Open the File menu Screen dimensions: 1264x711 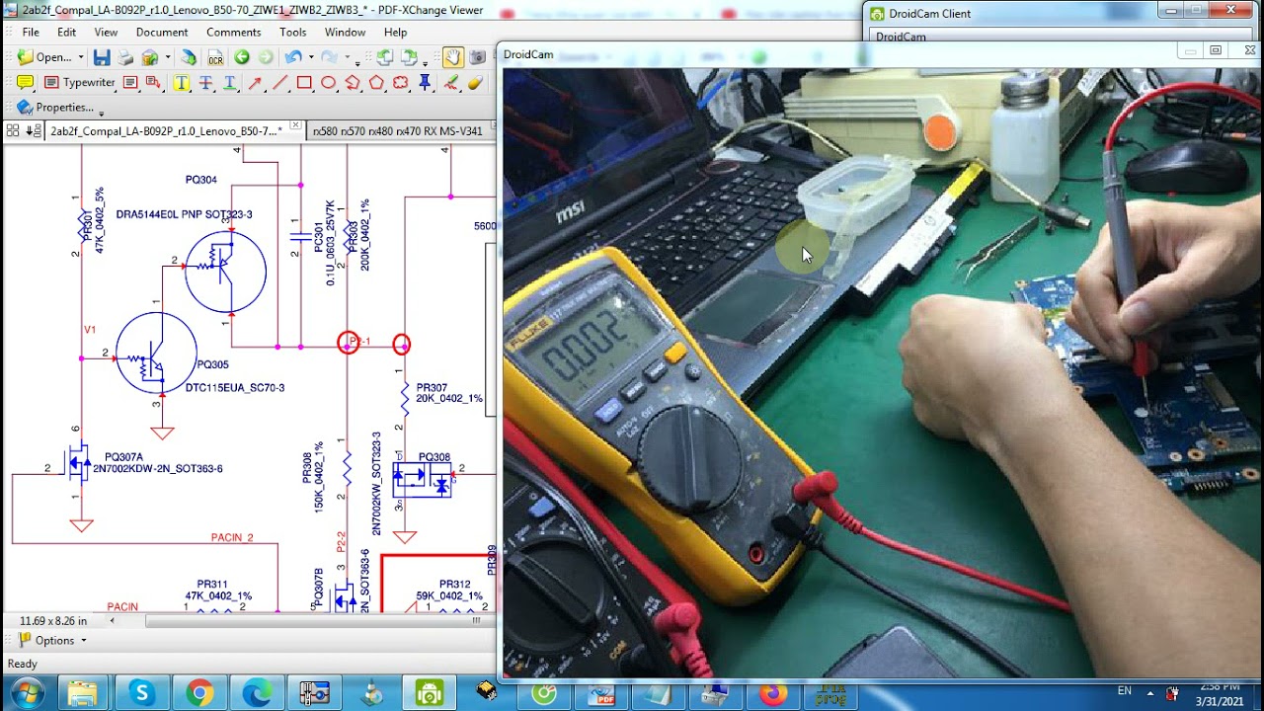click(31, 32)
